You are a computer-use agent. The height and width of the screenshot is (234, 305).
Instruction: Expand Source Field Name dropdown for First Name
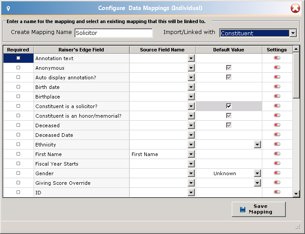pyautogui.click(x=191, y=154)
